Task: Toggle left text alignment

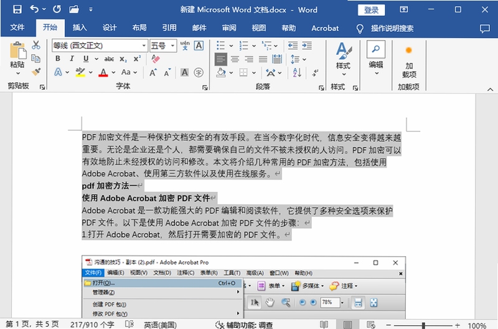Action: click(221, 59)
